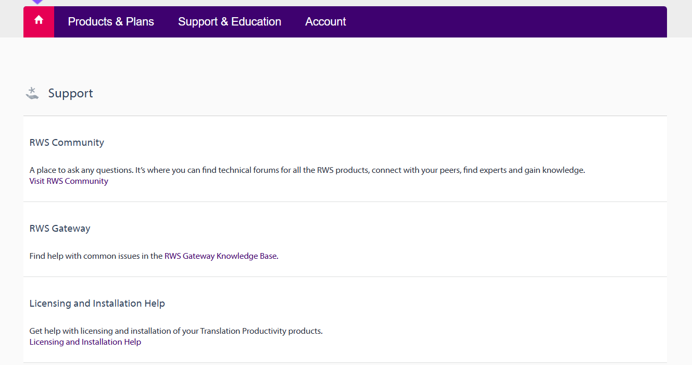This screenshot has height=365, width=692.
Task: Click the hand-and-star Support icon
Action: click(x=32, y=93)
